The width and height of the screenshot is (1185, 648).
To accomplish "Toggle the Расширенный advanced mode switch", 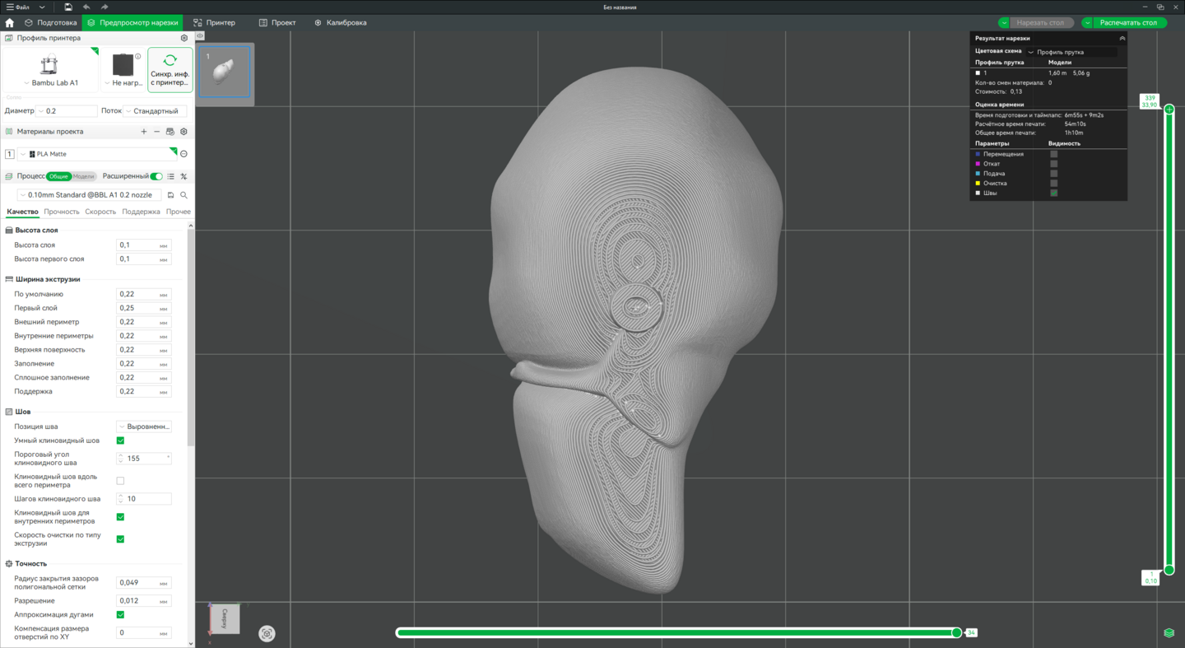I will [x=156, y=176].
